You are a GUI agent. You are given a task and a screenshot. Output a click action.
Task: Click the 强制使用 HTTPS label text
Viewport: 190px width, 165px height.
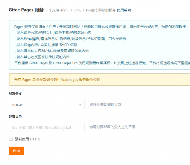tap(27, 139)
